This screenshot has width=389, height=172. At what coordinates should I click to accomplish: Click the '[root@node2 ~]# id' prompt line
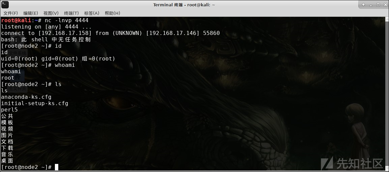31,46
